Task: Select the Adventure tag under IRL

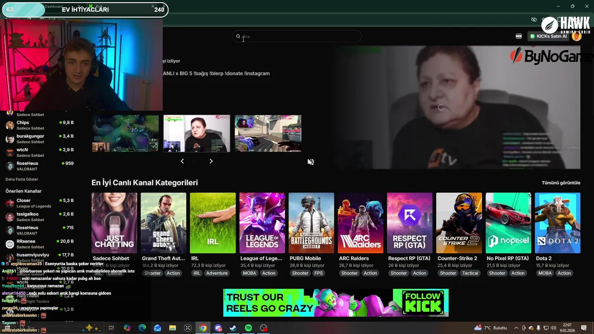Action: [x=217, y=273]
